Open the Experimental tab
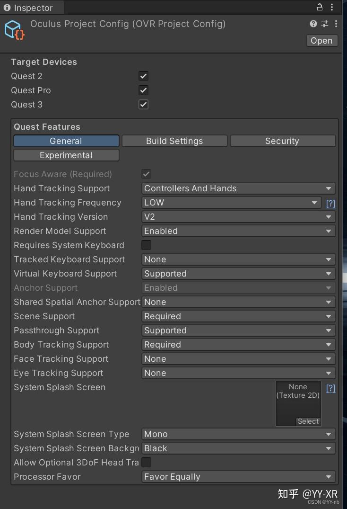Image resolution: width=347 pixels, height=509 pixels. pos(66,155)
